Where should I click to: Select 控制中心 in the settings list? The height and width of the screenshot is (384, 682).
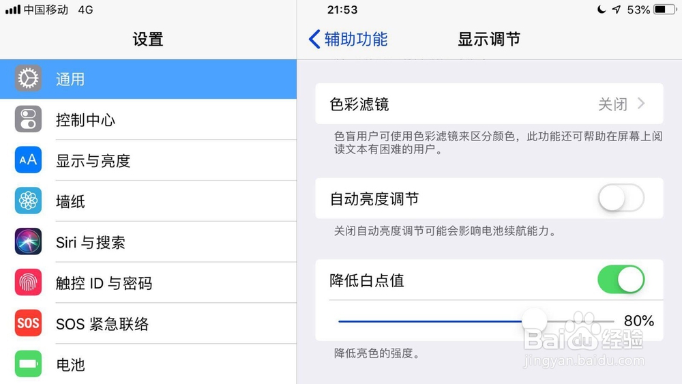click(85, 120)
